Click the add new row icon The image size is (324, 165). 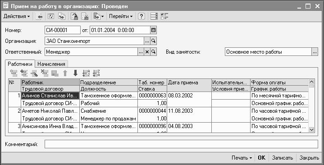pos(14,73)
